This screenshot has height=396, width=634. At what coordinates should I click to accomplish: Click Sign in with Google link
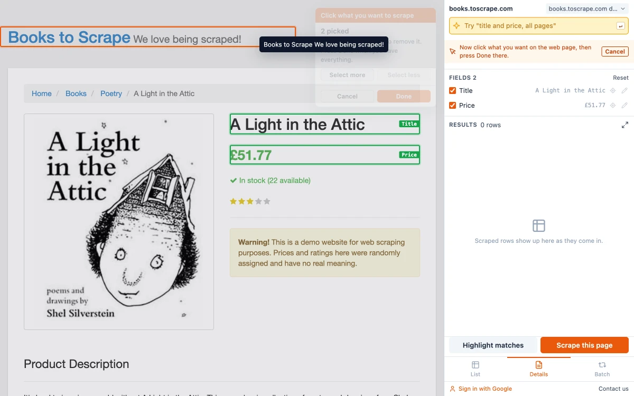(481, 389)
